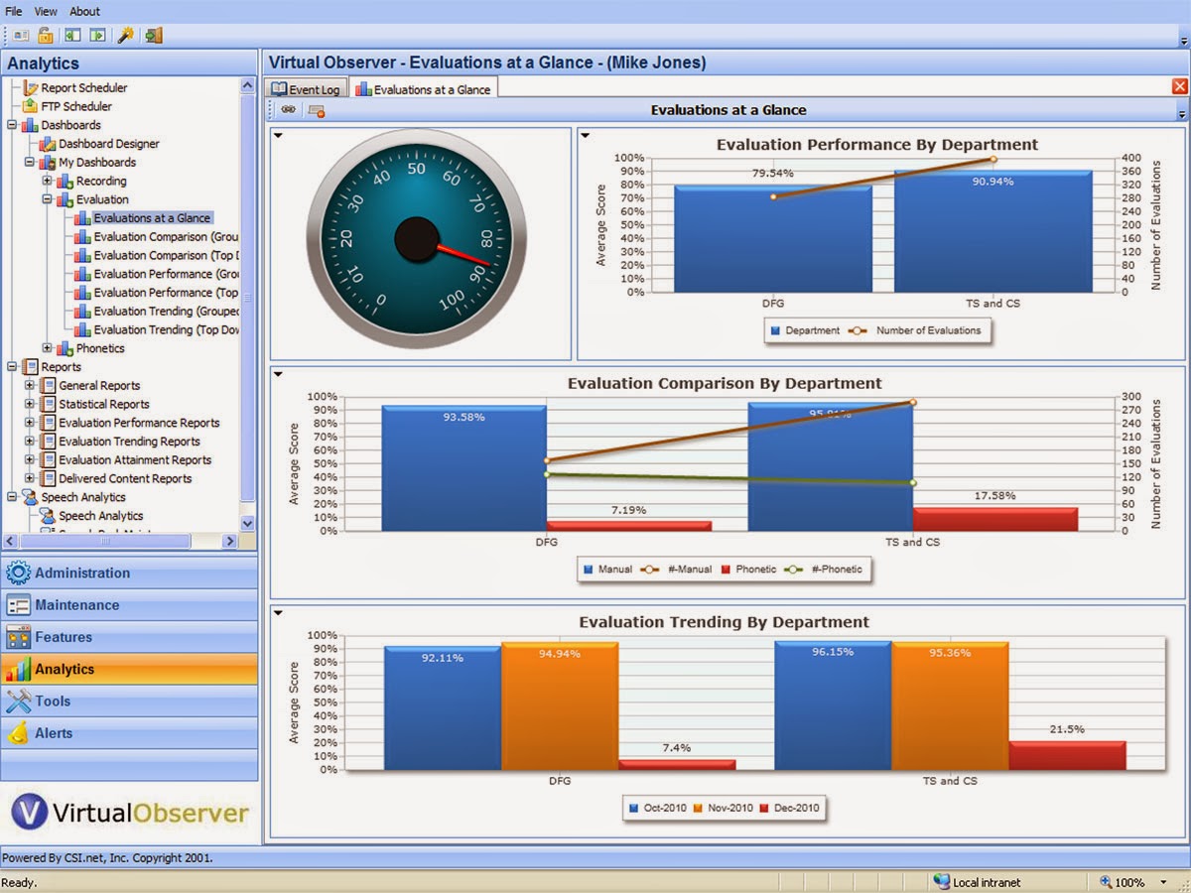Collapse the Reports tree node
Viewport: 1191px width, 893px height.
pos(12,367)
